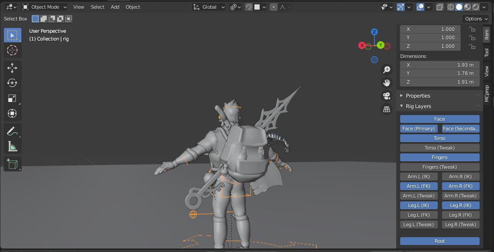Toggle viewport gizmos display
This screenshot has width=494, height=252.
tap(401, 7)
